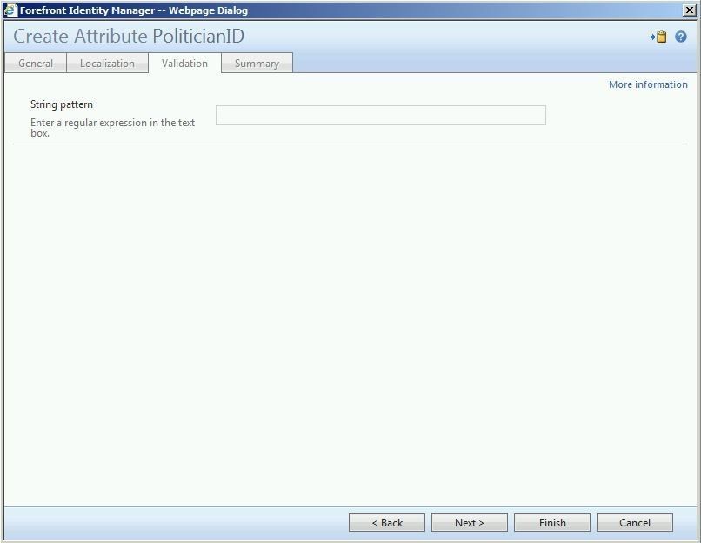The height and width of the screenshot is (543, 701).
Task: Click the clipboard export icon in header
Action: (658, 37)
